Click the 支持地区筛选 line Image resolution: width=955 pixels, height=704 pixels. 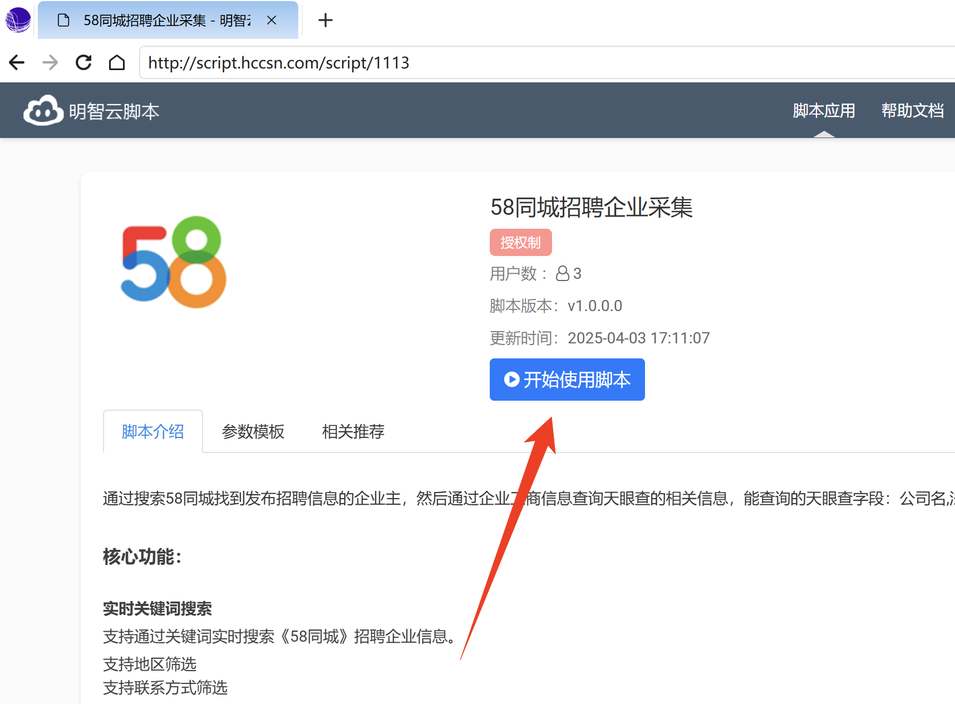(x=150, y=664)
